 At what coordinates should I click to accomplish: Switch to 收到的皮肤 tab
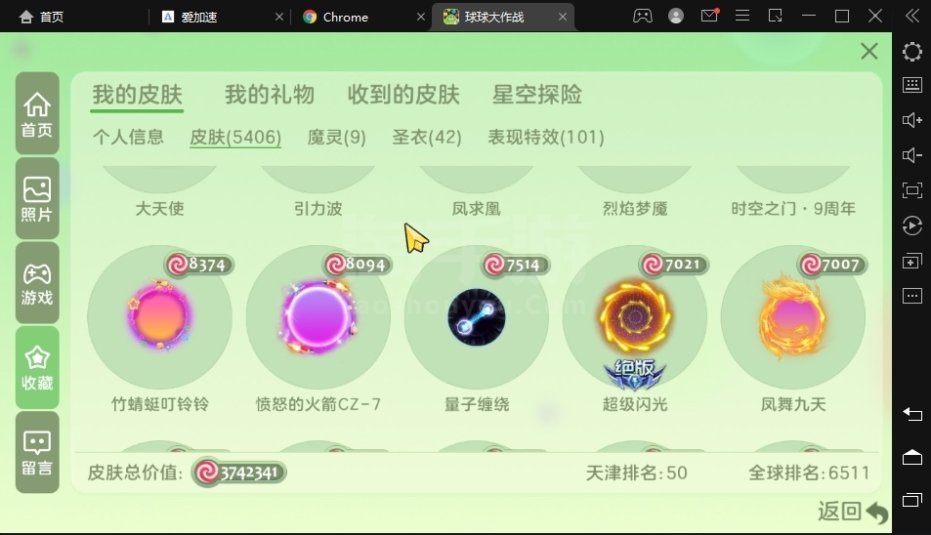pyautogui.click(x=403, y=95)
